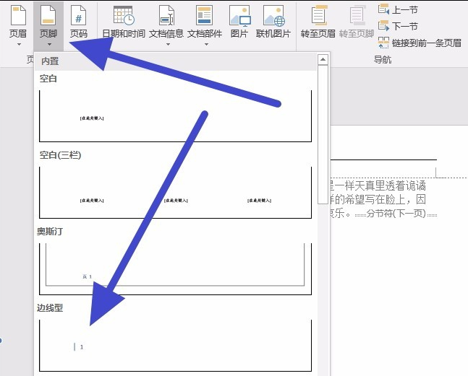The image size is (468, 376).
Task: Toggle 链接到前一条页眉 link to previous
Action: point(420,43)
